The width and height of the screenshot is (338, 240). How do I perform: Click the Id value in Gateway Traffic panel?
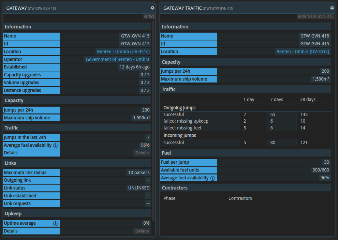315,44
